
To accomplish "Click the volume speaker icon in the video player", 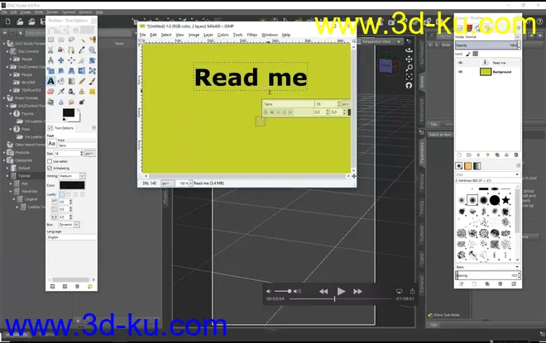I will click(x=270, y=291).
